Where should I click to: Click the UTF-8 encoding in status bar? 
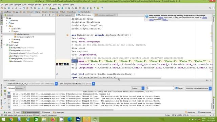[186, 115]
